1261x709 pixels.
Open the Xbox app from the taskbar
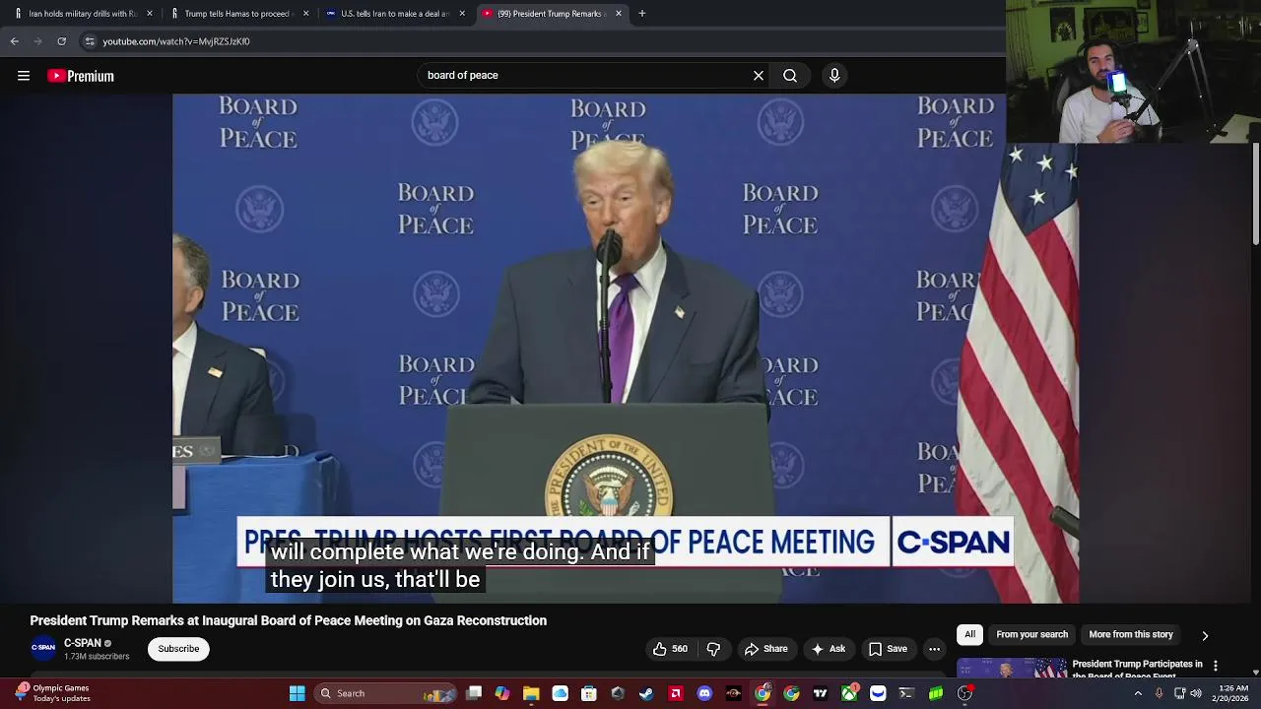pyautogui.click(x=849, y=693)
